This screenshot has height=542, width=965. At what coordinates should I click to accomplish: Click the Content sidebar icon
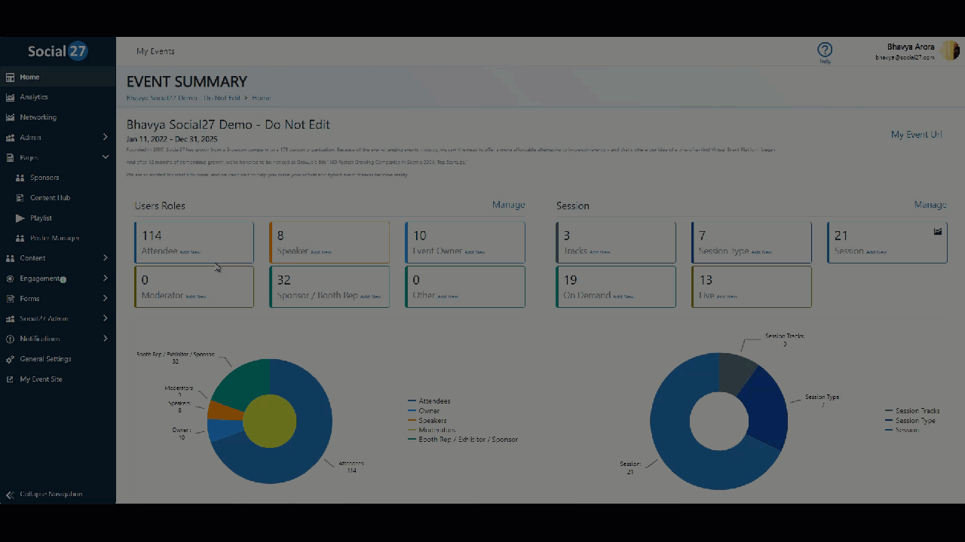click(11, 258)
